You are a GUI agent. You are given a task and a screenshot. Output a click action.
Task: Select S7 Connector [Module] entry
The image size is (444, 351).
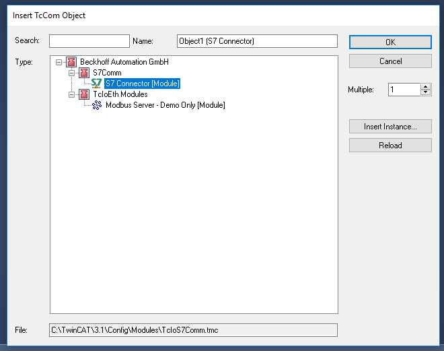142,84
